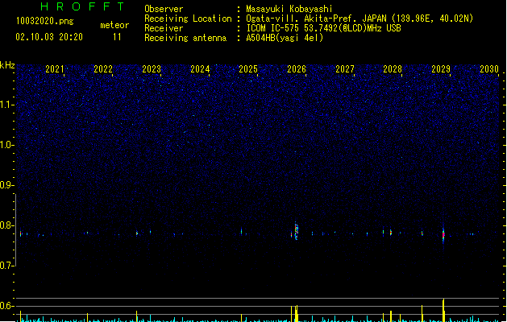
Task: Click the 2021 time axis marker
Action: (55, 68)
